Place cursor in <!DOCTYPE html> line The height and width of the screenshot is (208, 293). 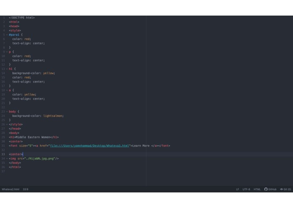(x=22, y=18)
